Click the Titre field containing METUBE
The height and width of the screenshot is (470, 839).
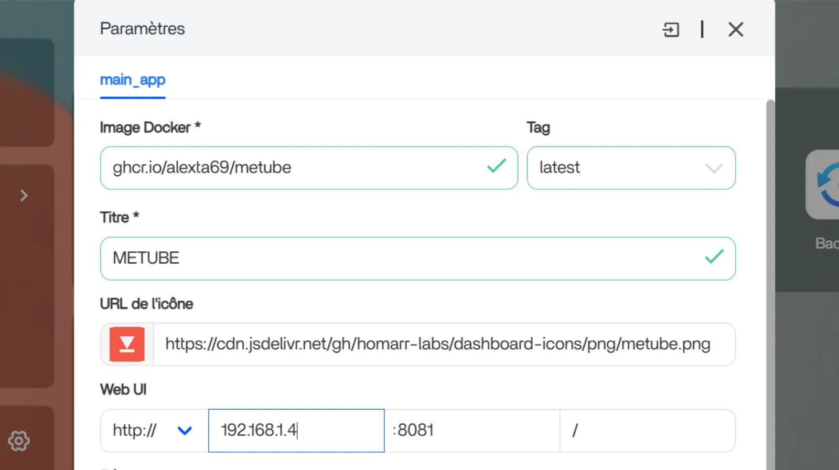pos(399,258)
